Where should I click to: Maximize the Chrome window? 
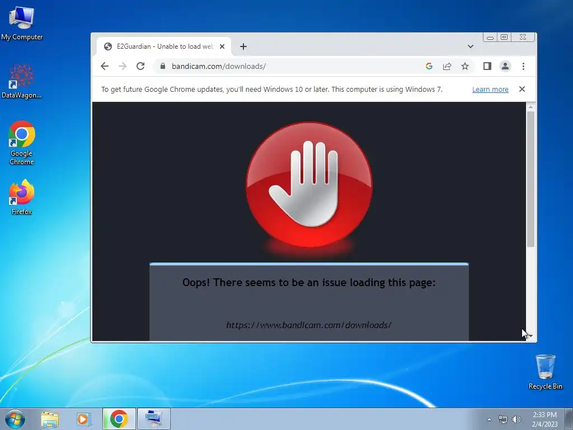(504, 38)
